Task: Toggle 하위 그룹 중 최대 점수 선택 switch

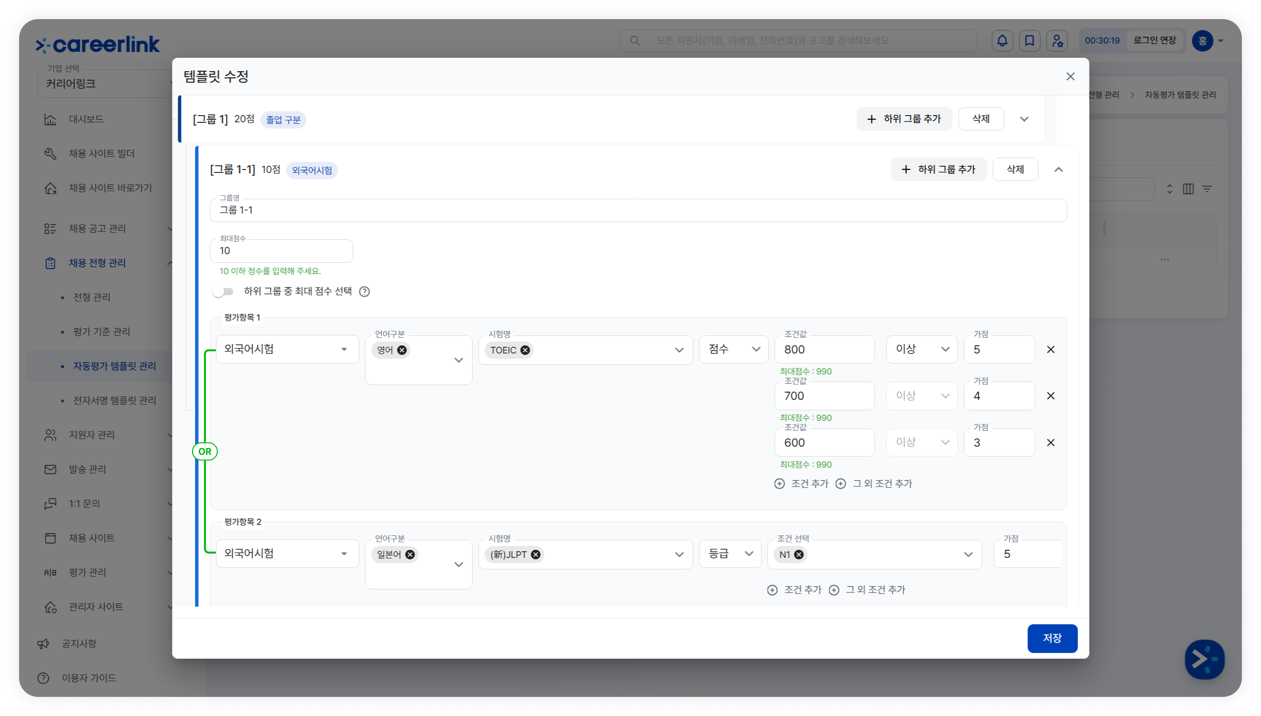Action: (x=223, y=292)
